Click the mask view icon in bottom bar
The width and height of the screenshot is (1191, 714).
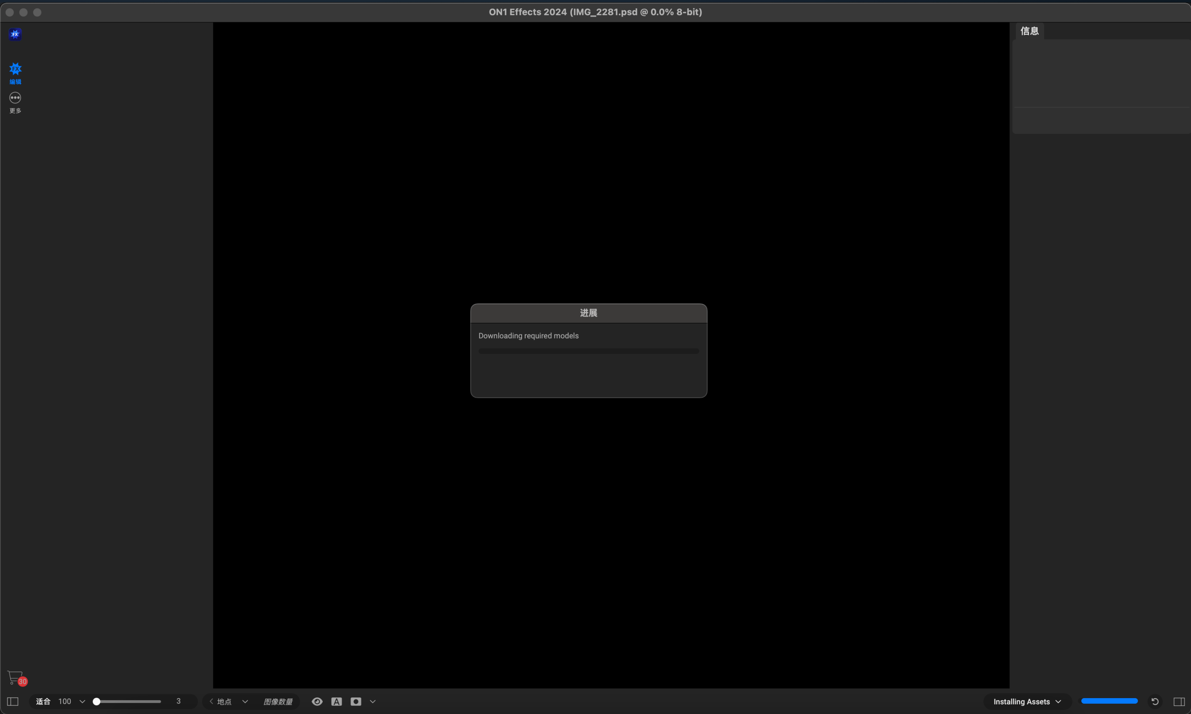click(x=355, y=701)
